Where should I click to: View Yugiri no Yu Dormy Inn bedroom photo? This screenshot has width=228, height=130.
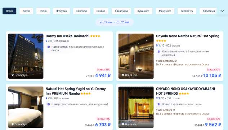point(26,107)
